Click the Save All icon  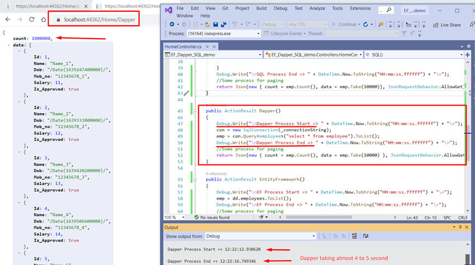(224, 24)
